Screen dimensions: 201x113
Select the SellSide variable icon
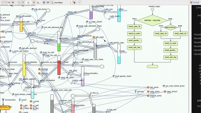point(39,73)
